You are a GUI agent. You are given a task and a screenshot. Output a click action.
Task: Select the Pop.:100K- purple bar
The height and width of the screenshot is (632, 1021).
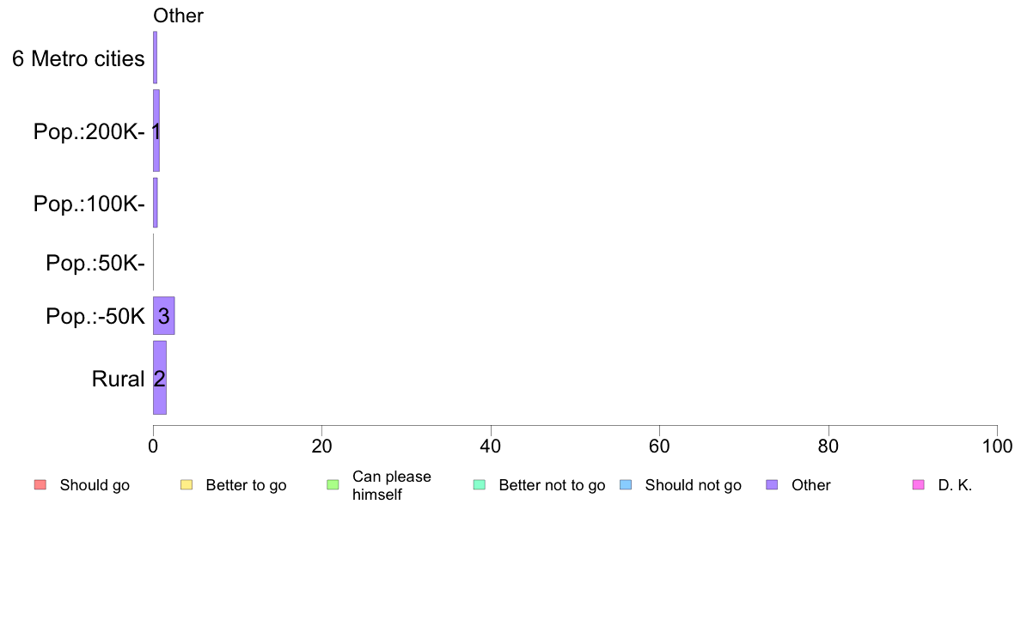pos(155,203)
